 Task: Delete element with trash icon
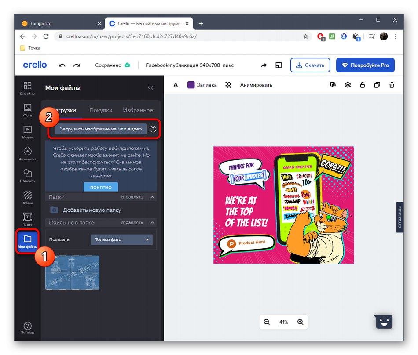[x=392, y=85]
